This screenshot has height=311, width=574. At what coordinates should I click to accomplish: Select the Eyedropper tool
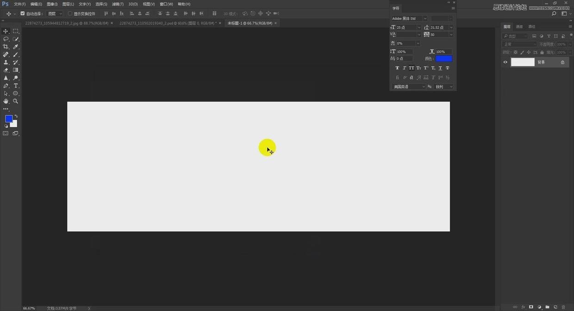pos(16,47)
